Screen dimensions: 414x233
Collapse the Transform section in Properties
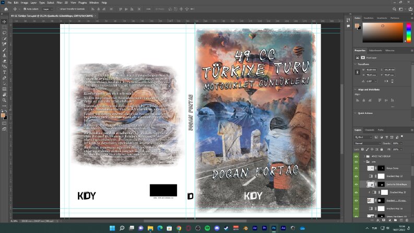pyautogui.click(x=356, y=64)
